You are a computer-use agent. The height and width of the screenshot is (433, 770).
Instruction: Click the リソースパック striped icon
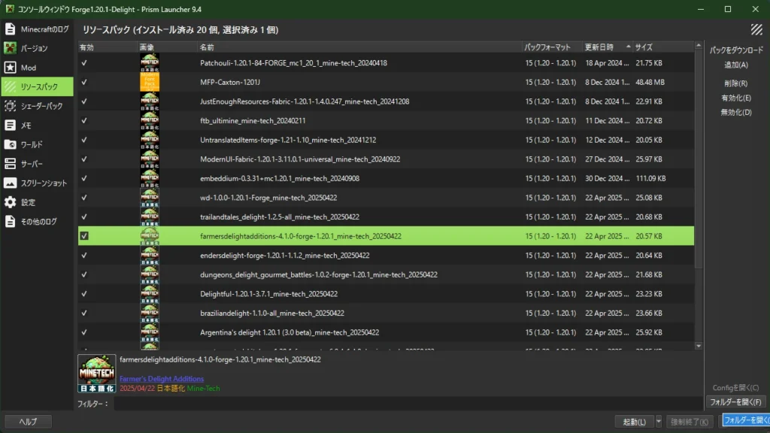10,87
